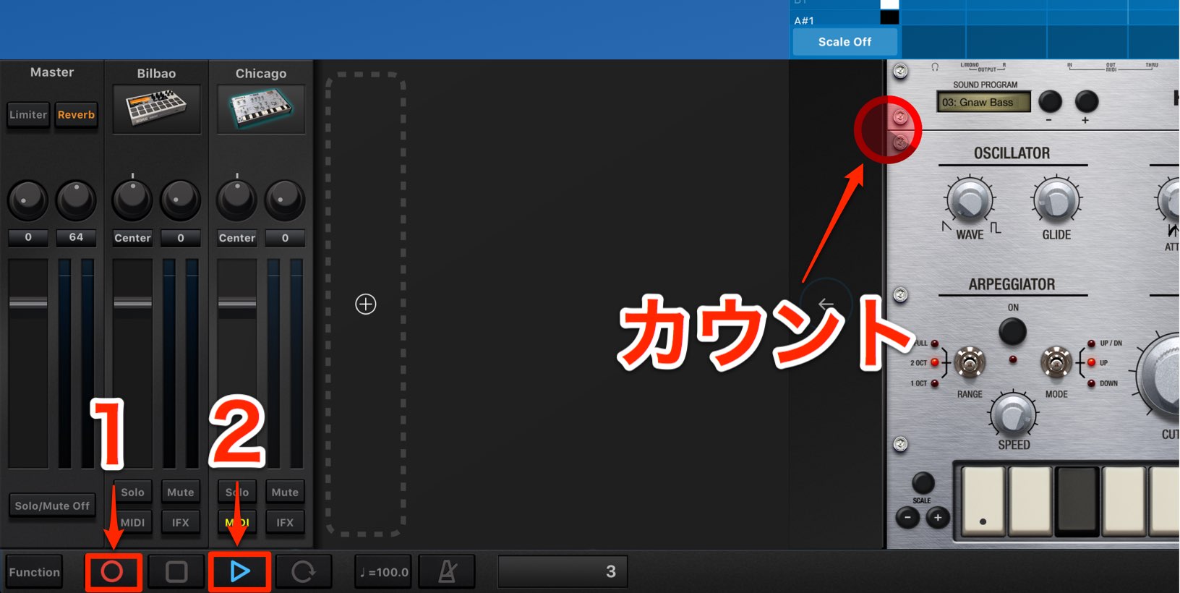Image resolution: width=1180 pixels, height=593 pixels.
Task: Click next sound program plus button
Action: click(x=1086, y=102)
